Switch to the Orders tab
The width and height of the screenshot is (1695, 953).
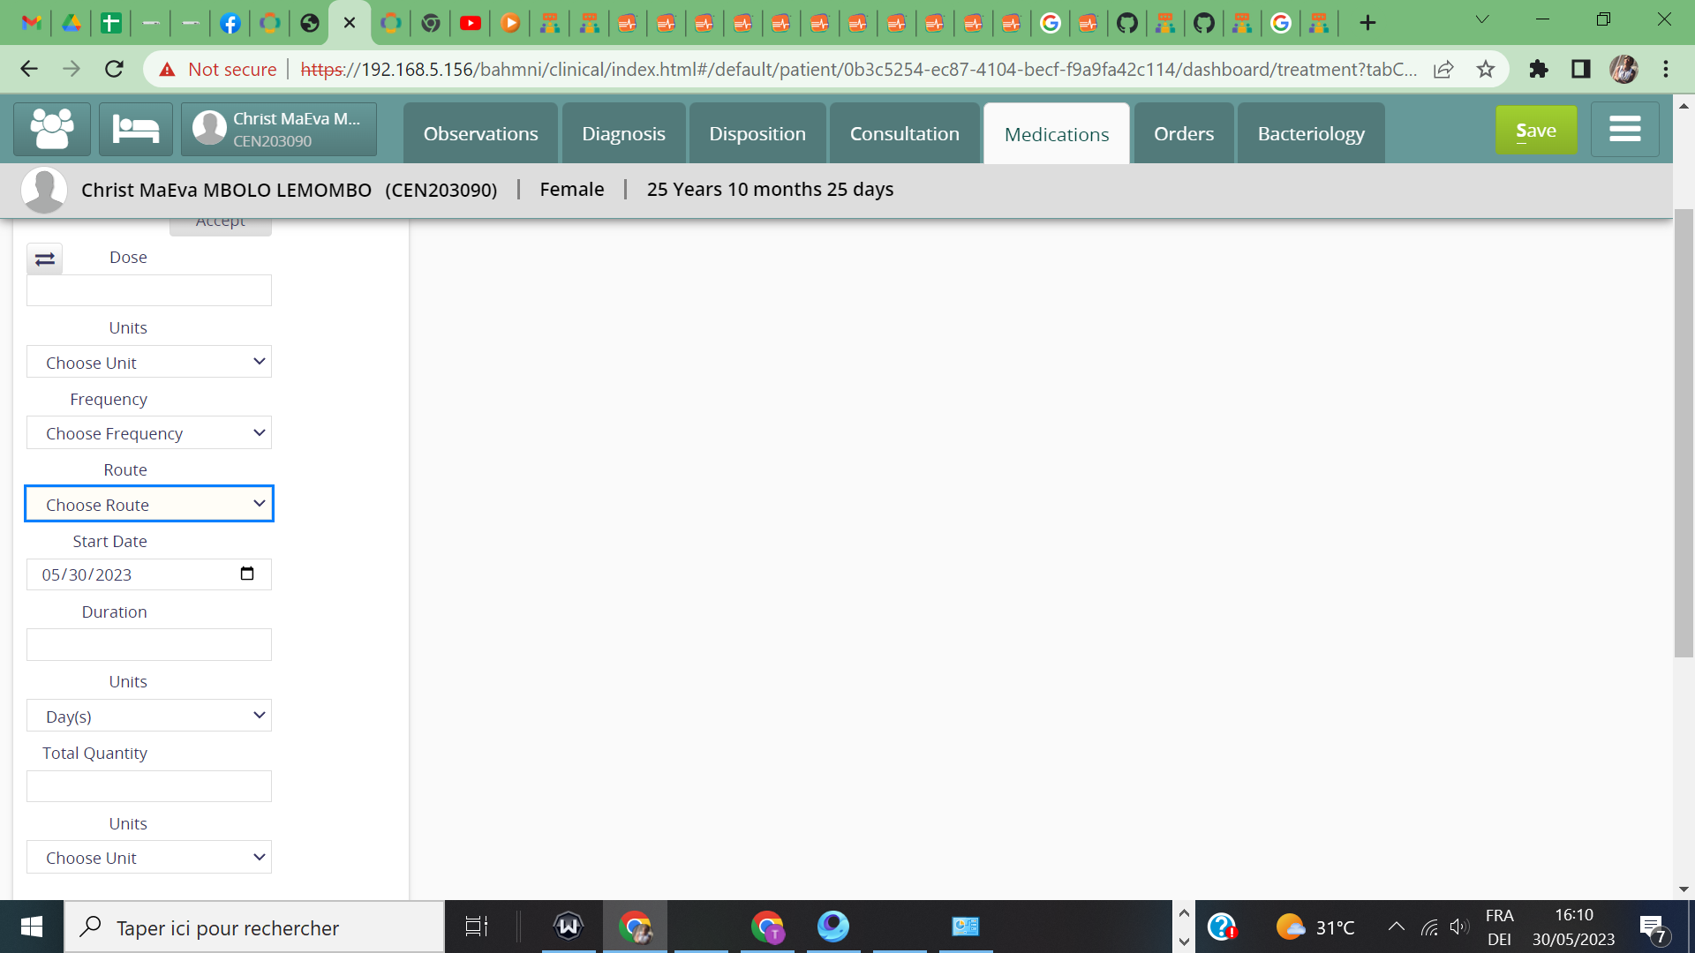[1184, 133]
